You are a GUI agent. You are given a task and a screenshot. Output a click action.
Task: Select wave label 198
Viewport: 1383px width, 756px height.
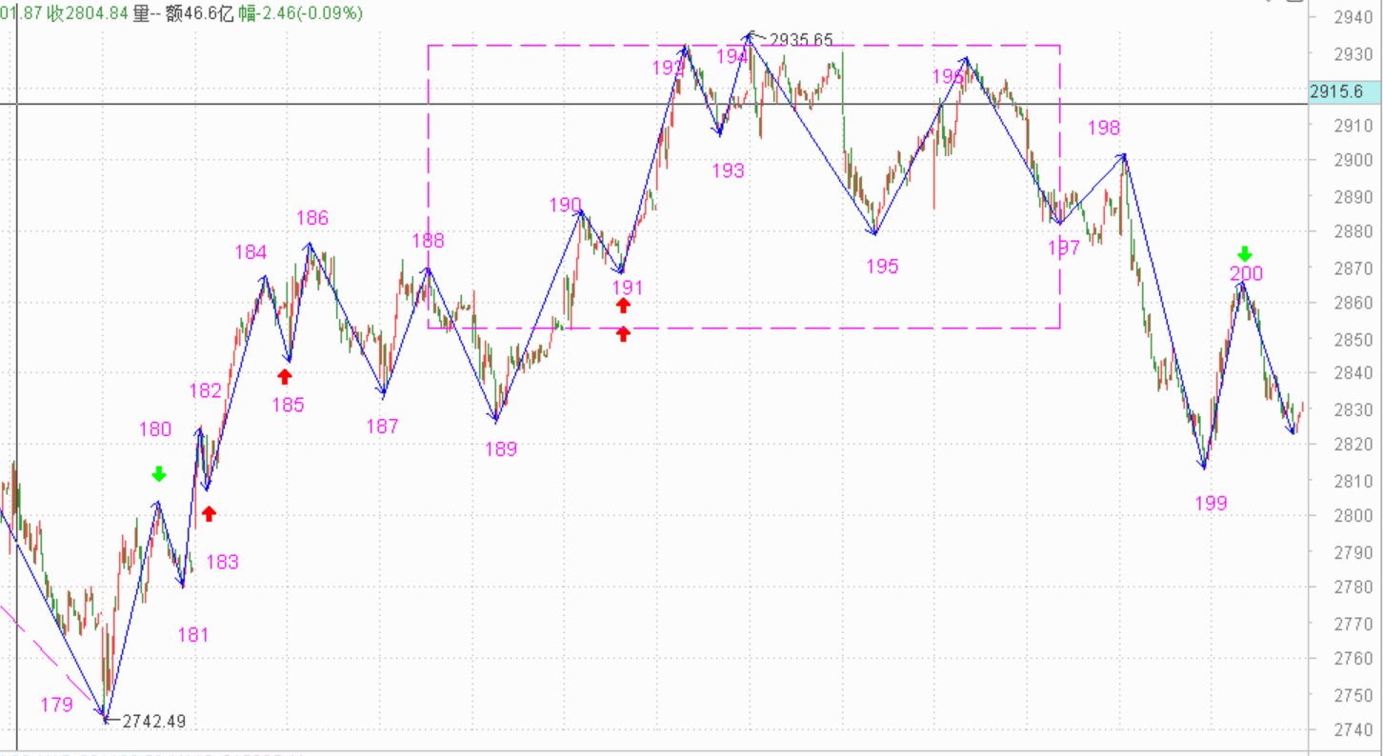pos(1104,129)
